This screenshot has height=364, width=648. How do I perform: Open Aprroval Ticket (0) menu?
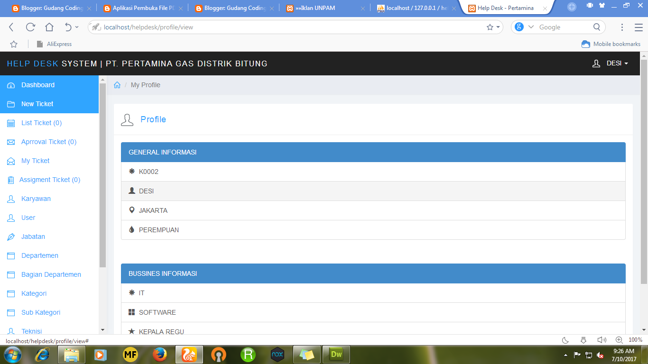[x=49, y=142]
